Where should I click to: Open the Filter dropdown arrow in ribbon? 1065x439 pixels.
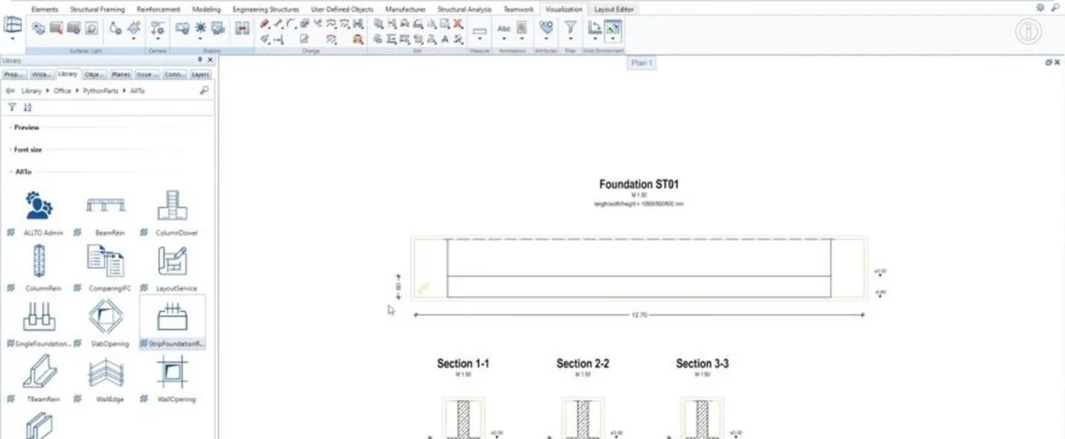[570, 39]
